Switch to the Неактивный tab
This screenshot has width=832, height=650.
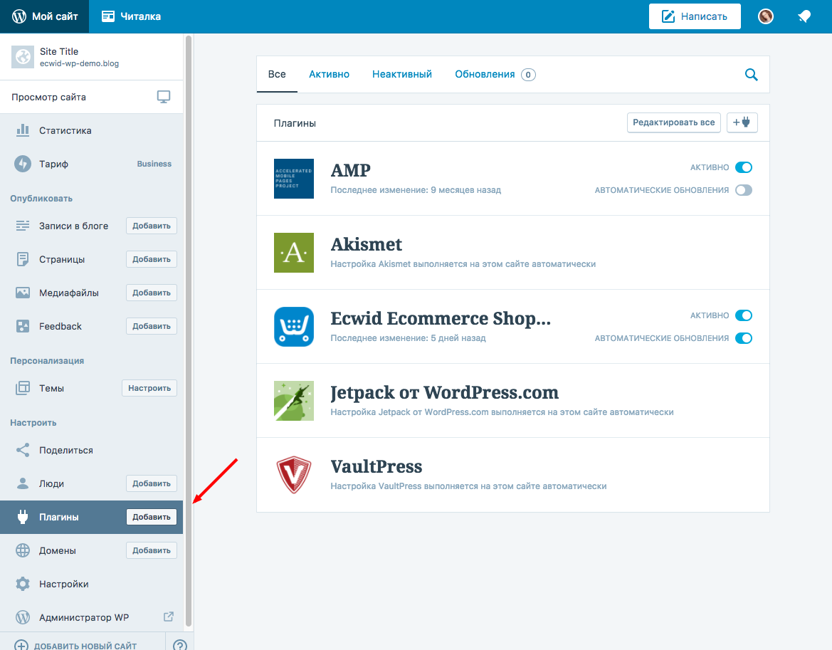pyautogui.click(x=401, y=74)
